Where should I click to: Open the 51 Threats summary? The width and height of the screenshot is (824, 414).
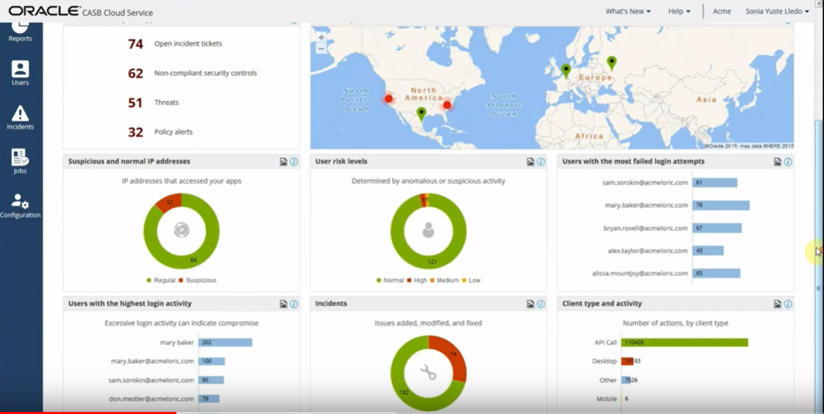click(153, 102)
